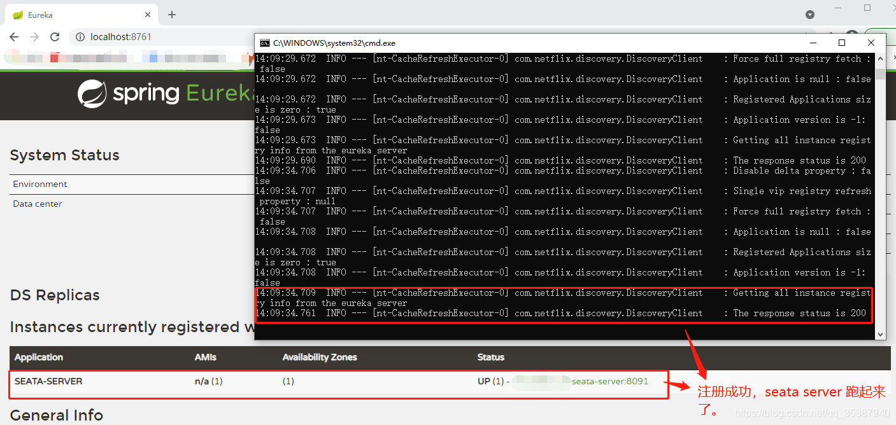Click the site info icon beside localhost:8761
Viewport: 896px width, 425px height.
80,37
